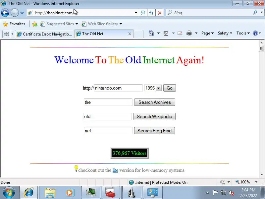This screenshot has width=265, height=199.
Task: Select The Old Net tab
Action: (x=101, y=34)
